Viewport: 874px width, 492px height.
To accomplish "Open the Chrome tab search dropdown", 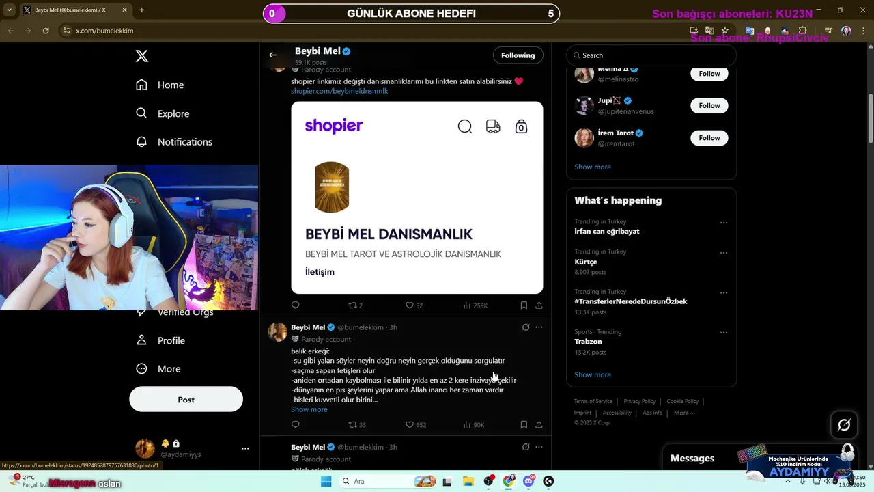I will point(9,10).
